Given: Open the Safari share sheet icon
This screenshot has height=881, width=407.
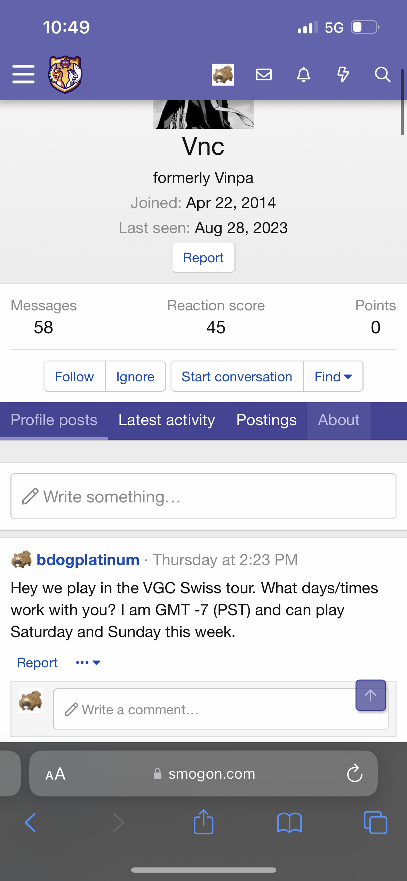Looking at the screenshot, I should pos(203,822).
